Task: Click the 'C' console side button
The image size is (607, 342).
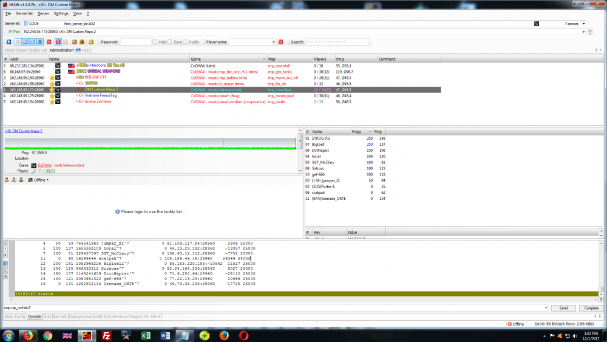Action: 6,243
